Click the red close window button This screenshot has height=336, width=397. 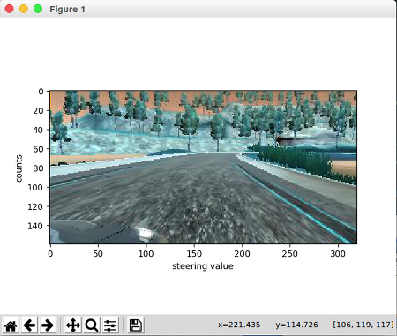click(10, 9)
